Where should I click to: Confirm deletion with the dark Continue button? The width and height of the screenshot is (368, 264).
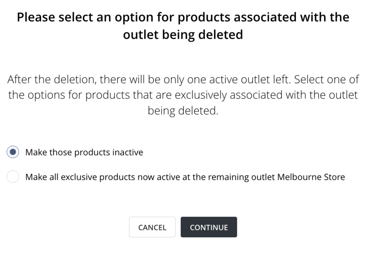click(209, 227)
